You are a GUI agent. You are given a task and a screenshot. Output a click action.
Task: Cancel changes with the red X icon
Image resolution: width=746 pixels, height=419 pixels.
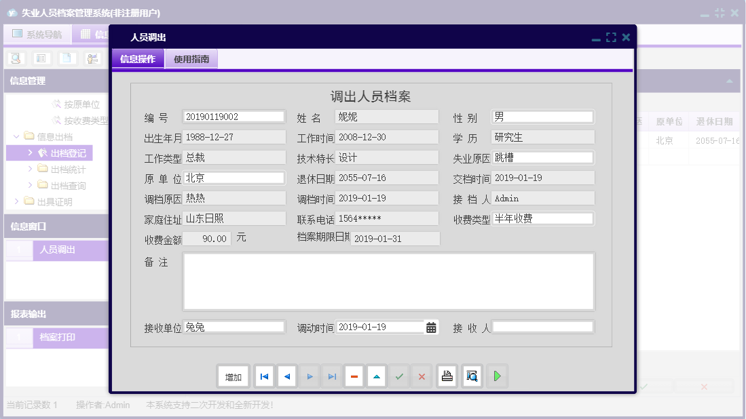pyautogui.click(x=421, y=376)
